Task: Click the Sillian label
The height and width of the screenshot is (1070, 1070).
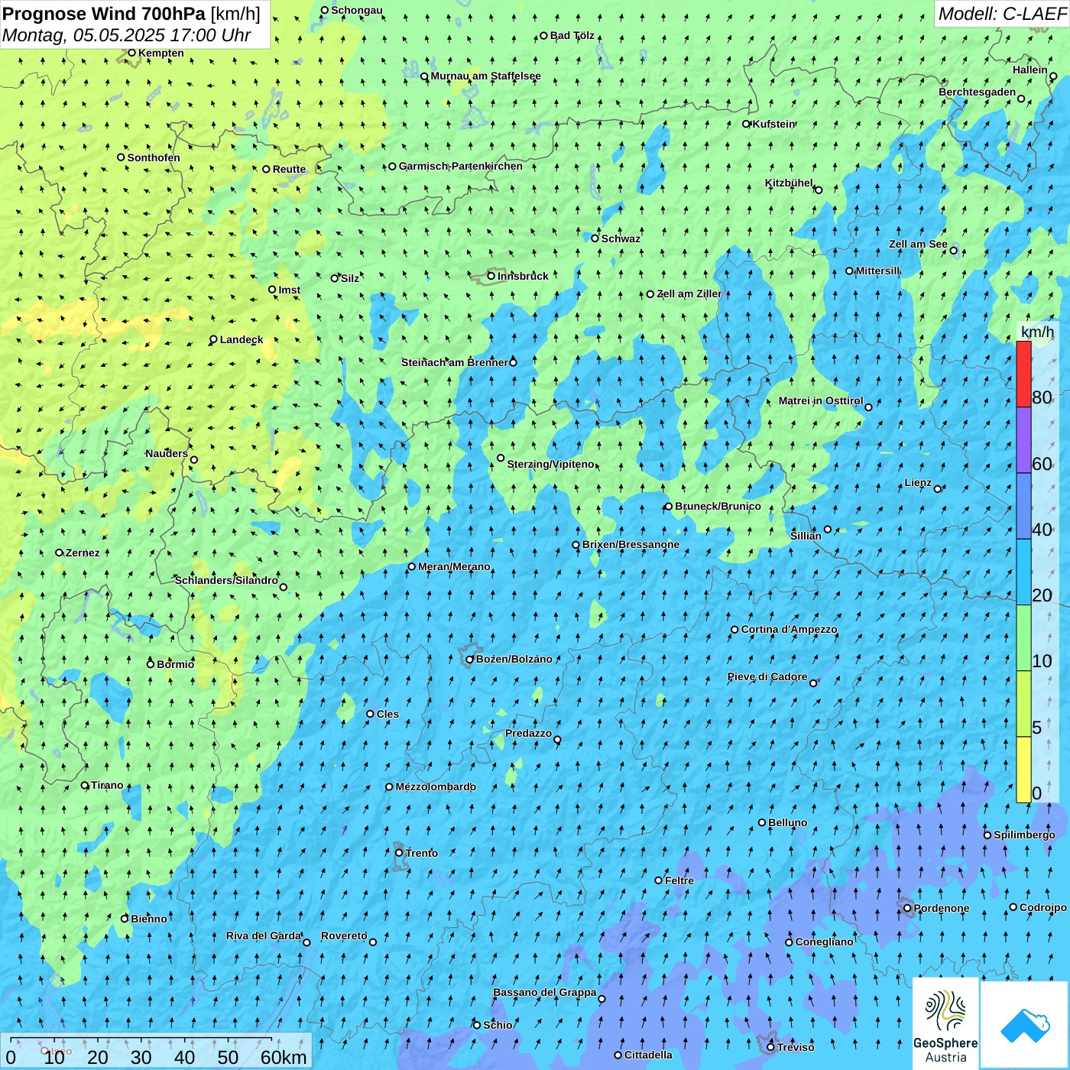Action: (806, 536)
